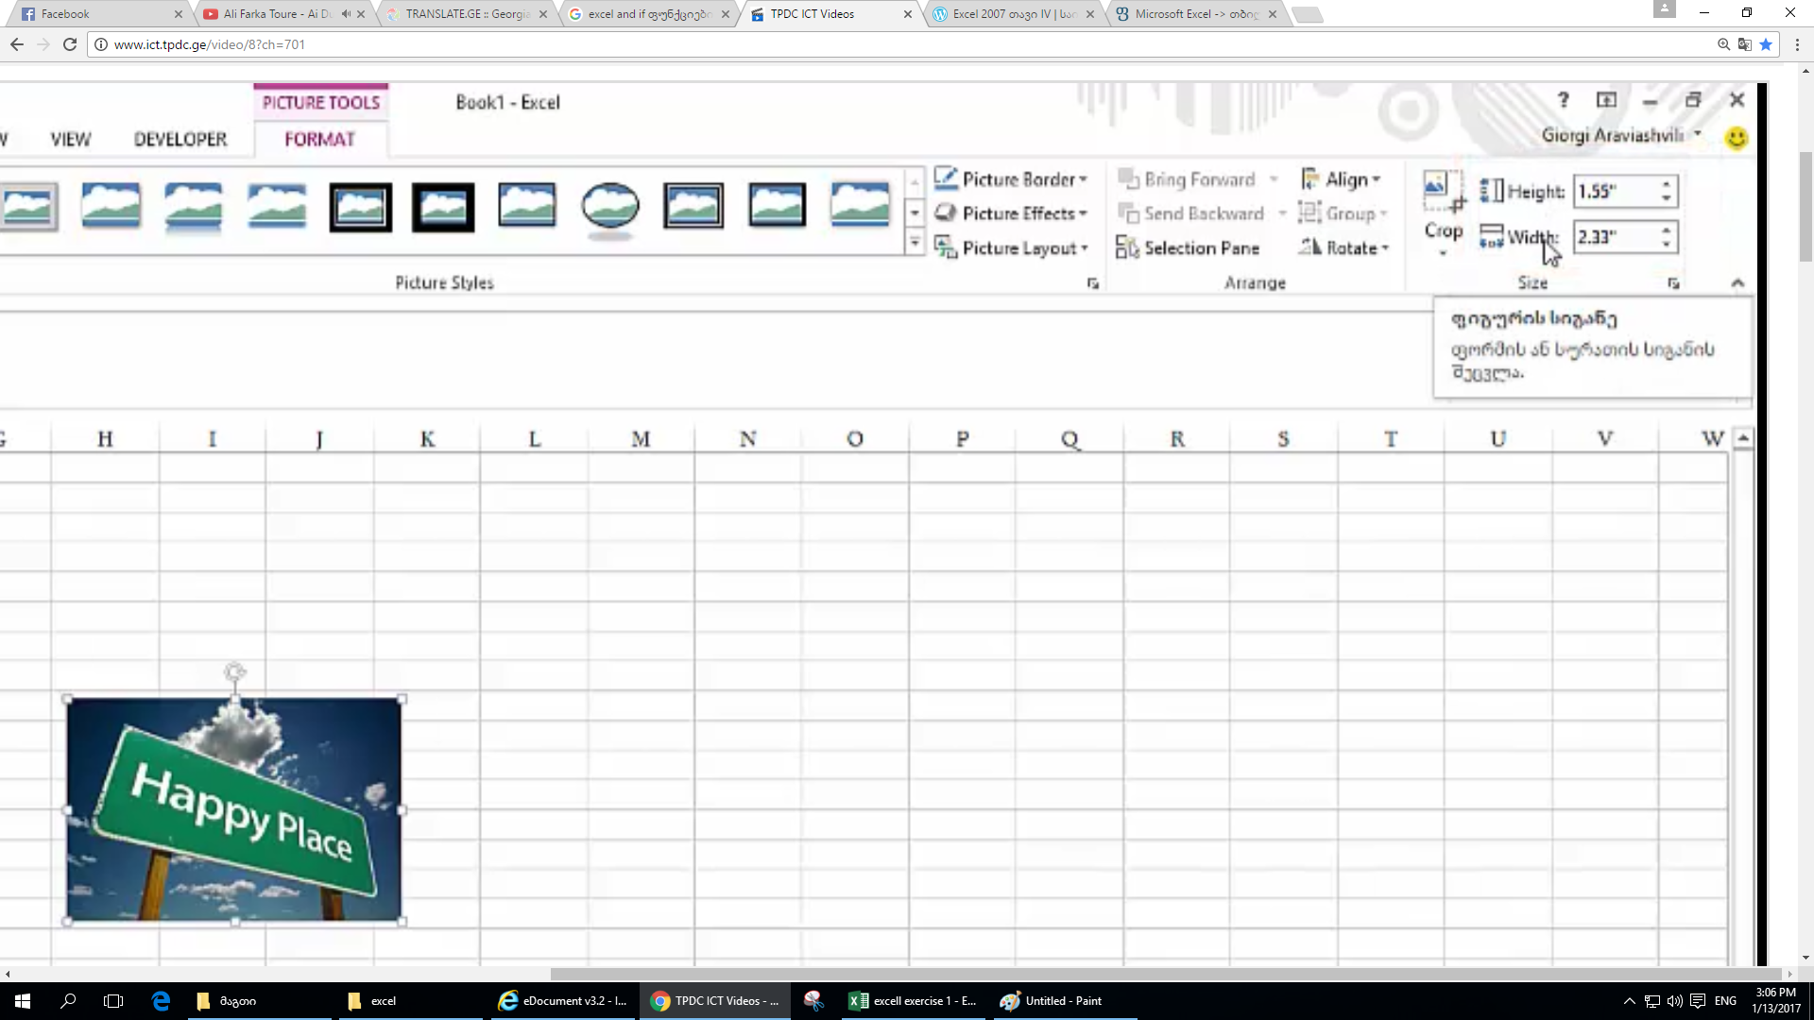Switch to the VIEW ribbon tab
The image size is (1814, 1020).
tap(71, 140)
